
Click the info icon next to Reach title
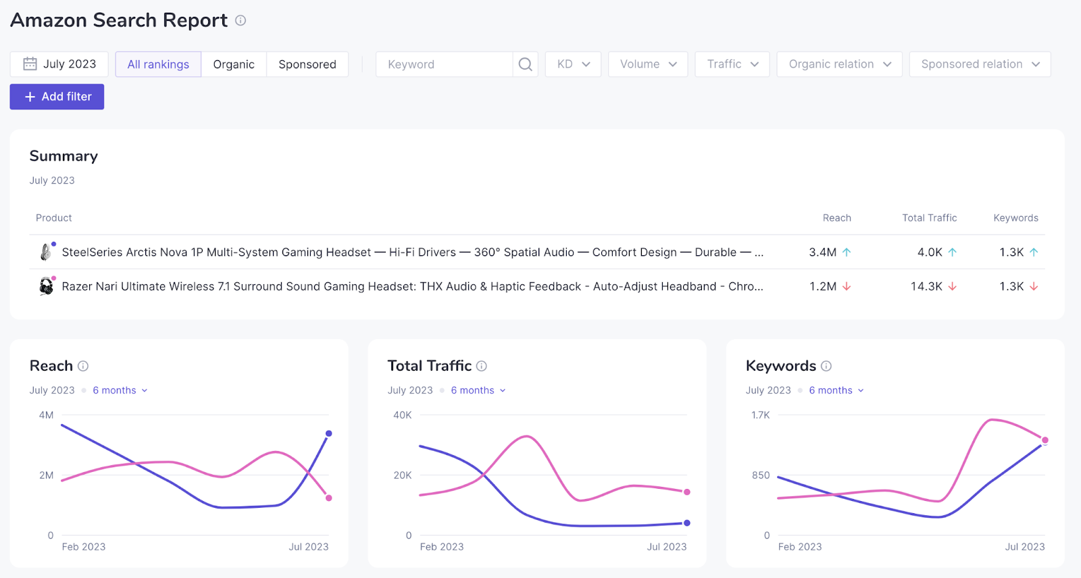point(83,366)
